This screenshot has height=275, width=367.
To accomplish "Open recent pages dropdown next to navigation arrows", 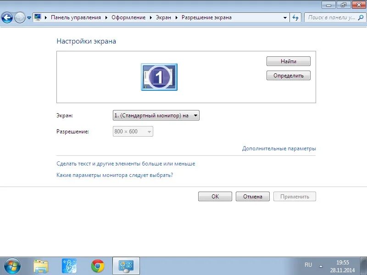I will click(29, 17).
